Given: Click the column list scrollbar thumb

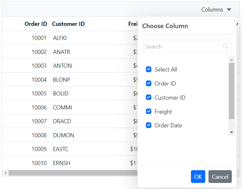Looking at the screenshot, I should 231,91.
